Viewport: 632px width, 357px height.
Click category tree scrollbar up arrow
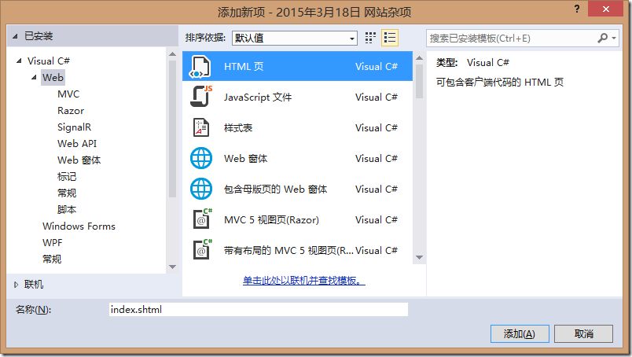tap(172, 54)
